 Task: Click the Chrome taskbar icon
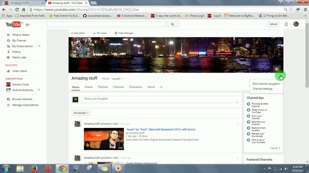62,169
